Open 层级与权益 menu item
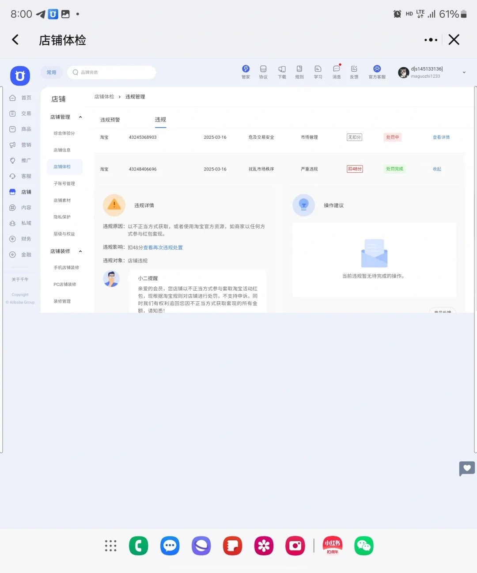Viewport: 477px width, 573px height. [x=64, y=234]
